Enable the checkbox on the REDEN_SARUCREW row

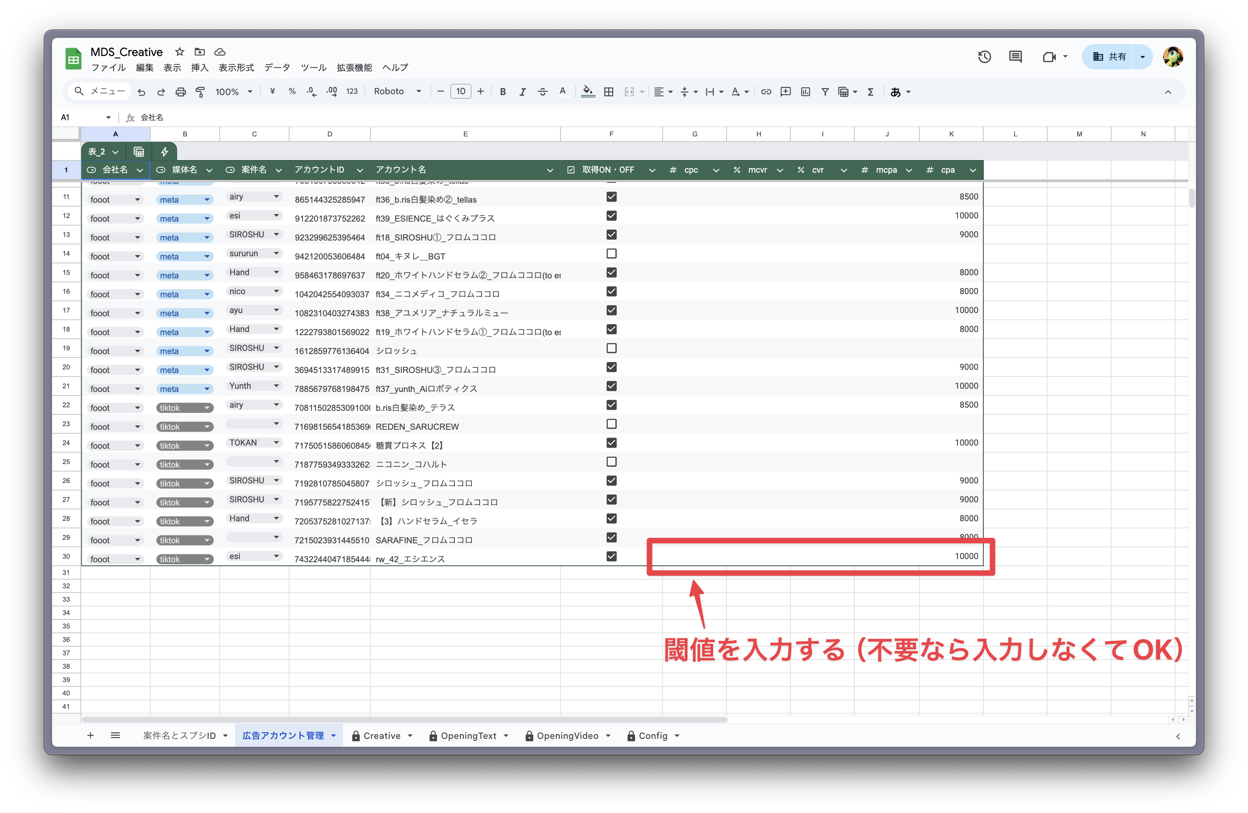611,423
